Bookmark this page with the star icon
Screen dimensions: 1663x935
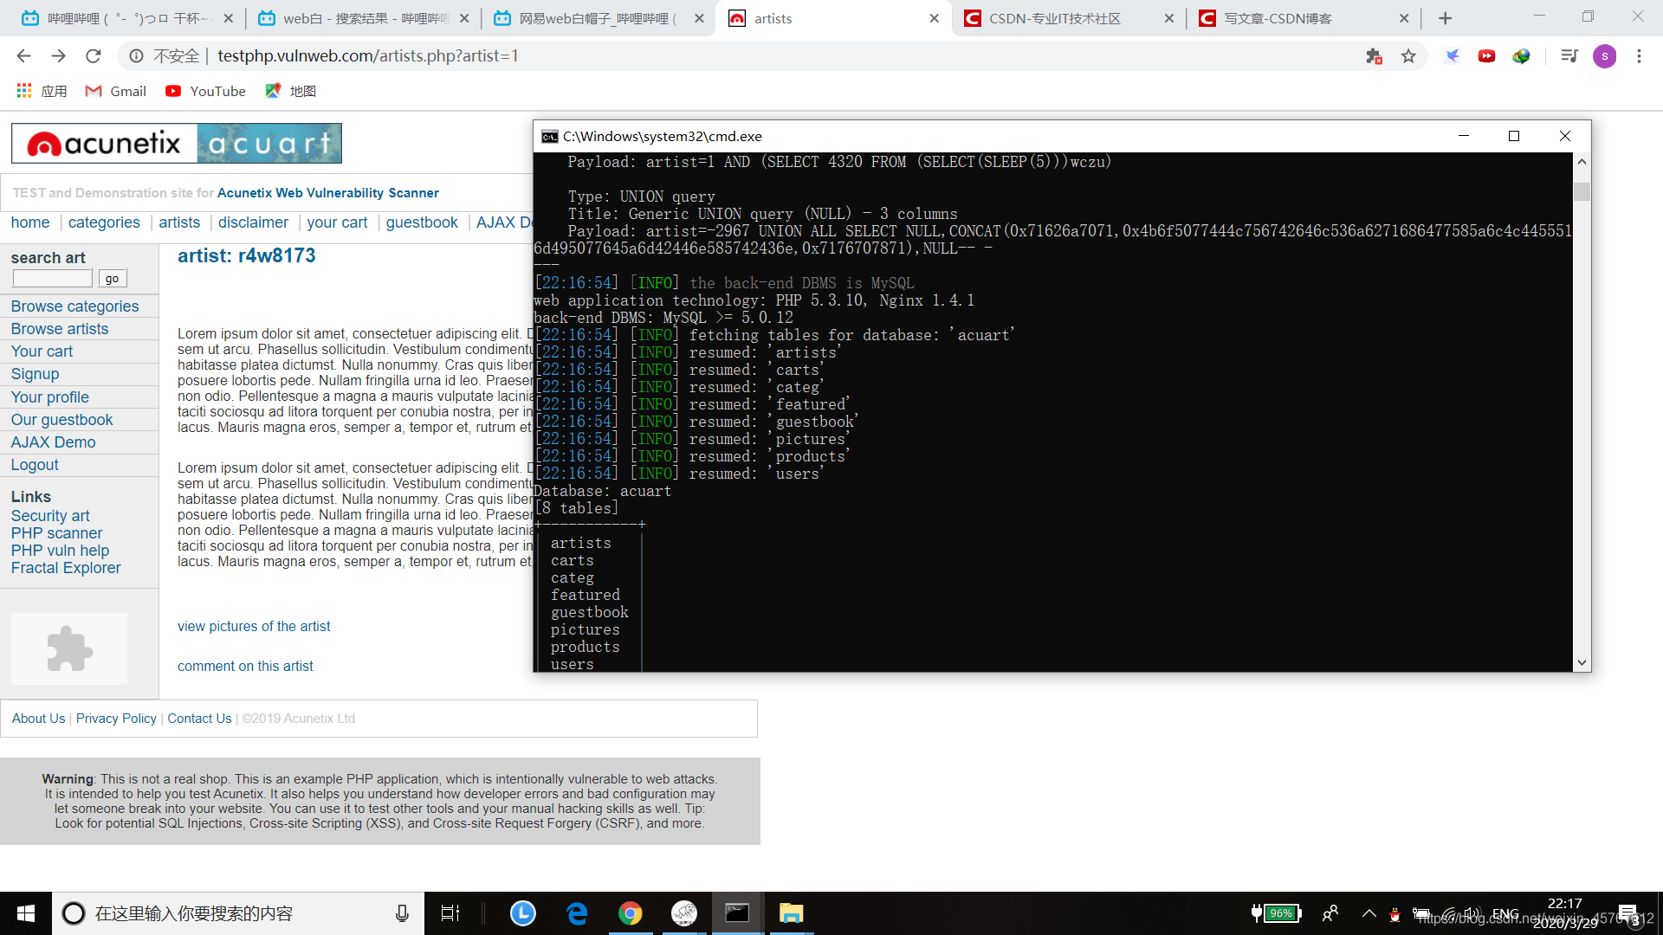pyautogui.click(x=1408, y=56)
